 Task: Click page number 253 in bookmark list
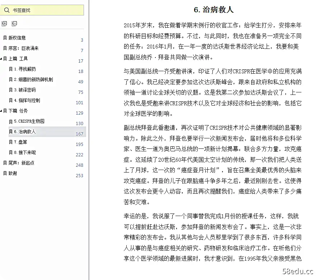pos(80,176)
